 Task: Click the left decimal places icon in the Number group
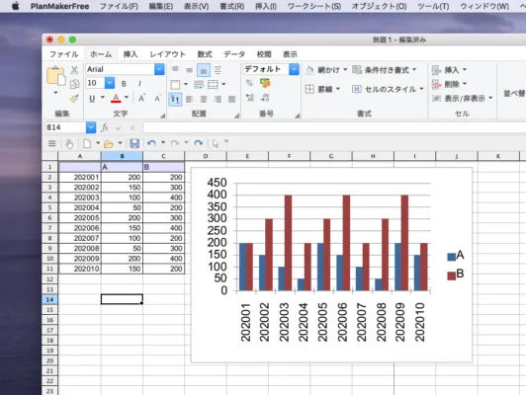[250, 98]
